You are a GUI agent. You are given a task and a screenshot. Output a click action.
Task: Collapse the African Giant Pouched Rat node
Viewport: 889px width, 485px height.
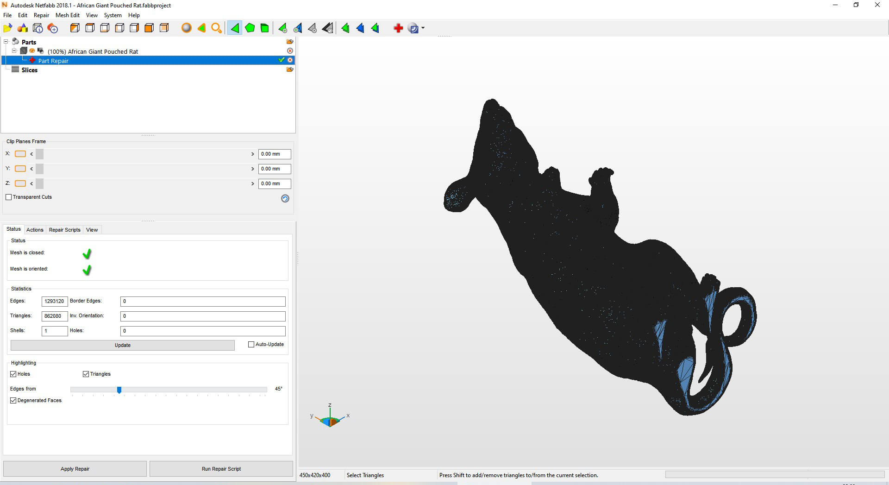(x=14, y=51)
